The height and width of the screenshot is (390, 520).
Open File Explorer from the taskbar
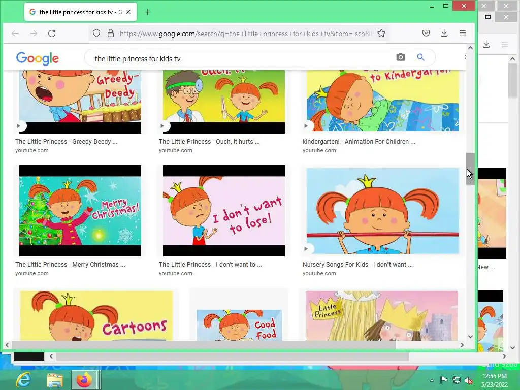click(55, 380)
